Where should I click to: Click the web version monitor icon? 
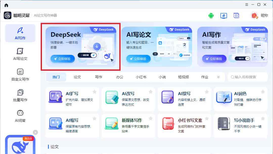point(223,16)
